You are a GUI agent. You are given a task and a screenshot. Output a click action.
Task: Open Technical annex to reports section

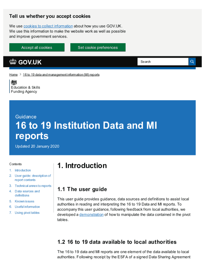[33, 186]
